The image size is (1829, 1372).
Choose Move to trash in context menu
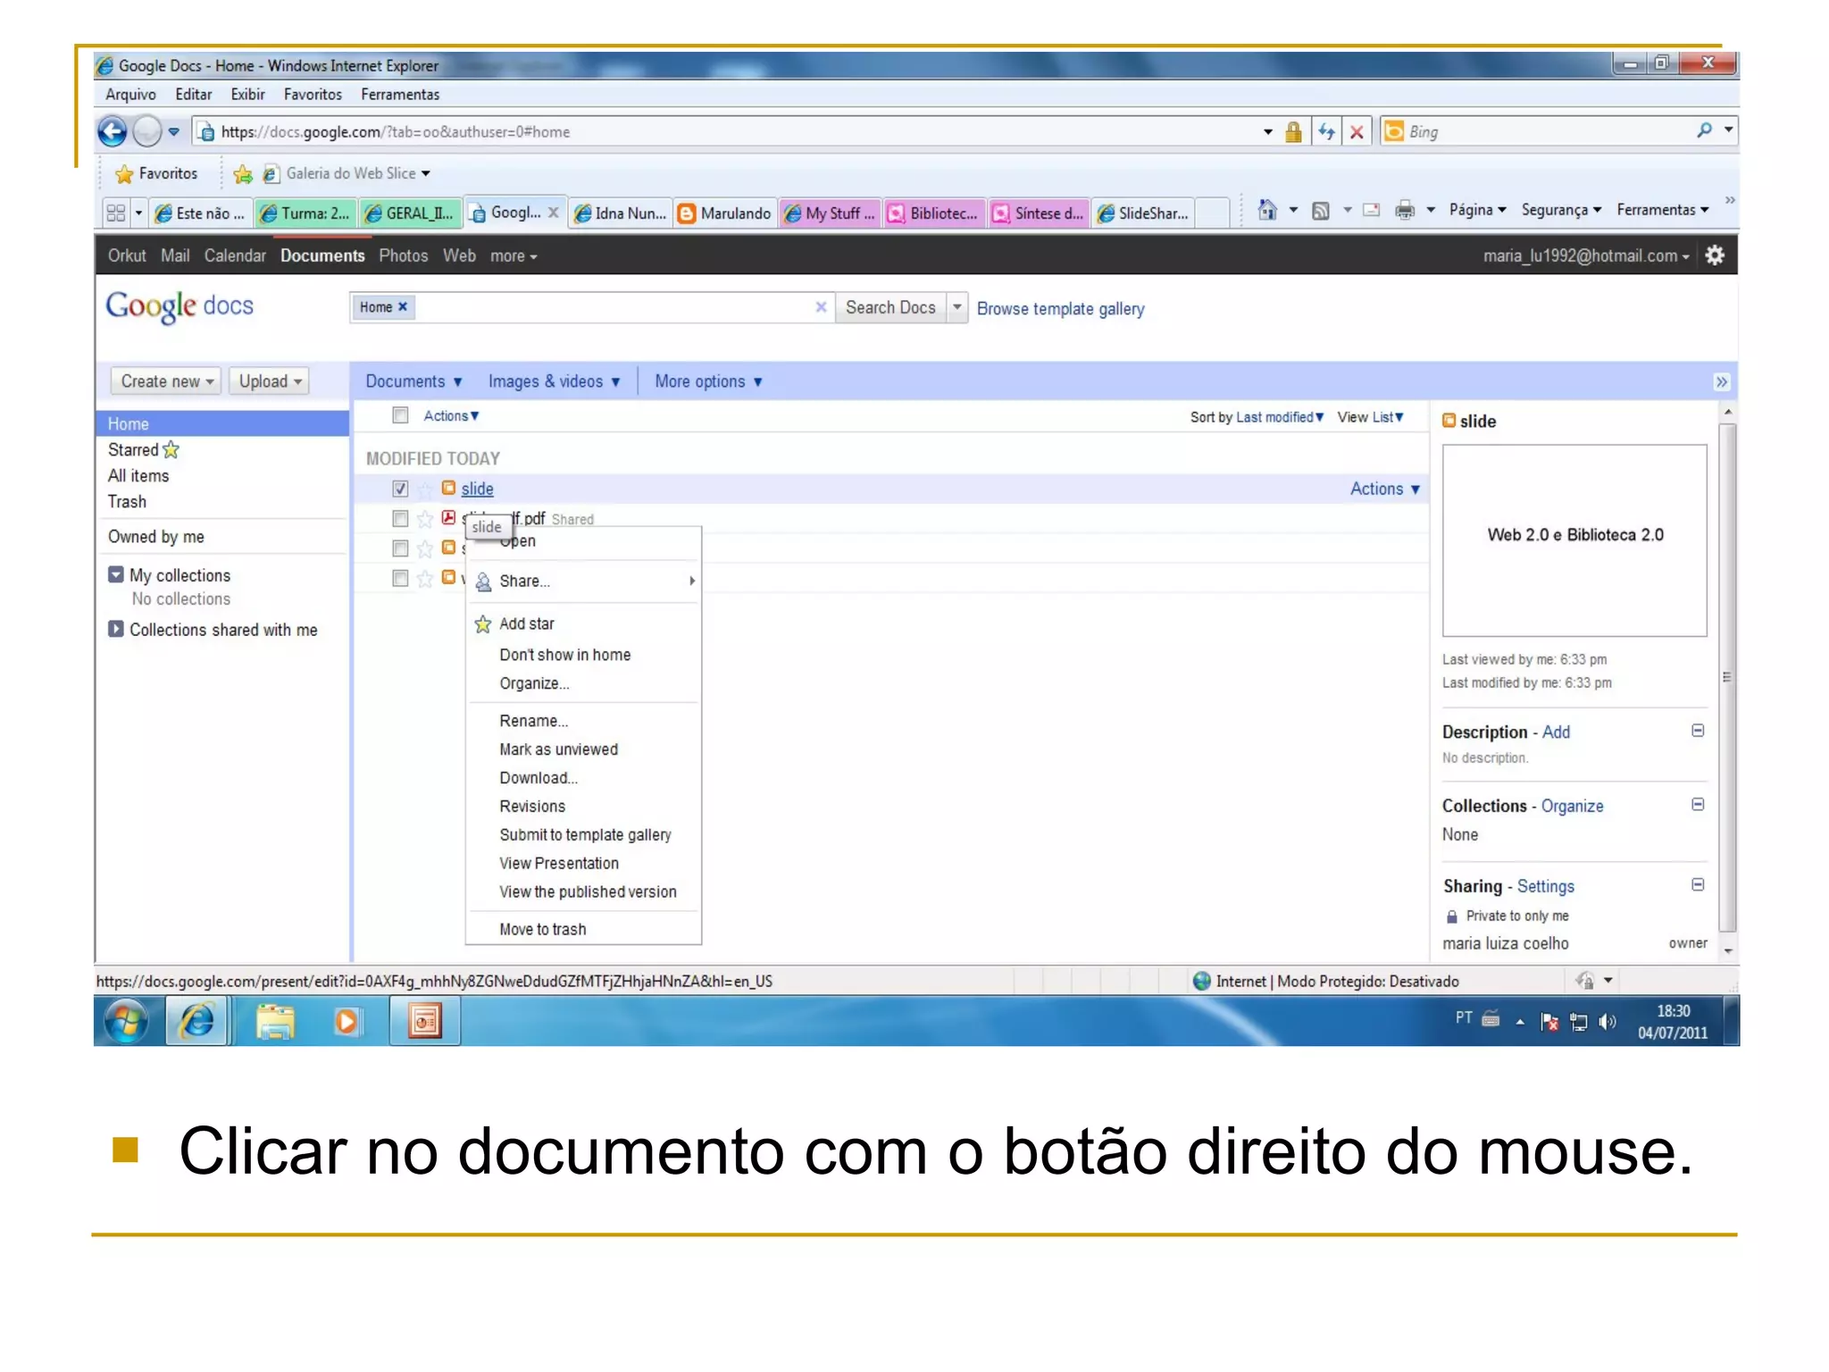pyautogui.click(x=583, y=929)
